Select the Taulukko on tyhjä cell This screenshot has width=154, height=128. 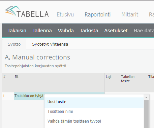coord(29,96)
